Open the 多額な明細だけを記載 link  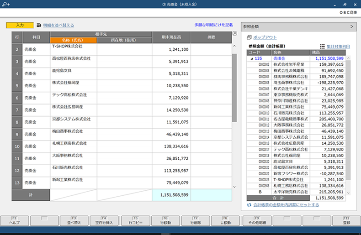pos(213,25)
